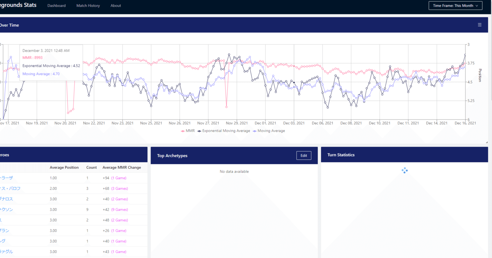Screen dimensions: 492x258
Task: Click the Dec 10, 2021 axis label
Action: (380, 123)
